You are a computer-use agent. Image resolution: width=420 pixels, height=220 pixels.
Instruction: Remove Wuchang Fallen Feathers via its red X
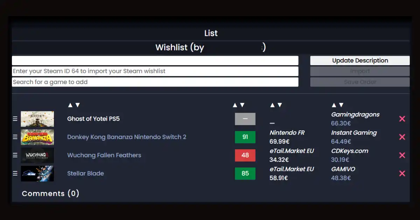pyautogui.click(x=401, y=155)
